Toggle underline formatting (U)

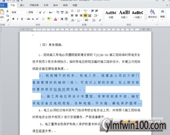tap(22, 19)
